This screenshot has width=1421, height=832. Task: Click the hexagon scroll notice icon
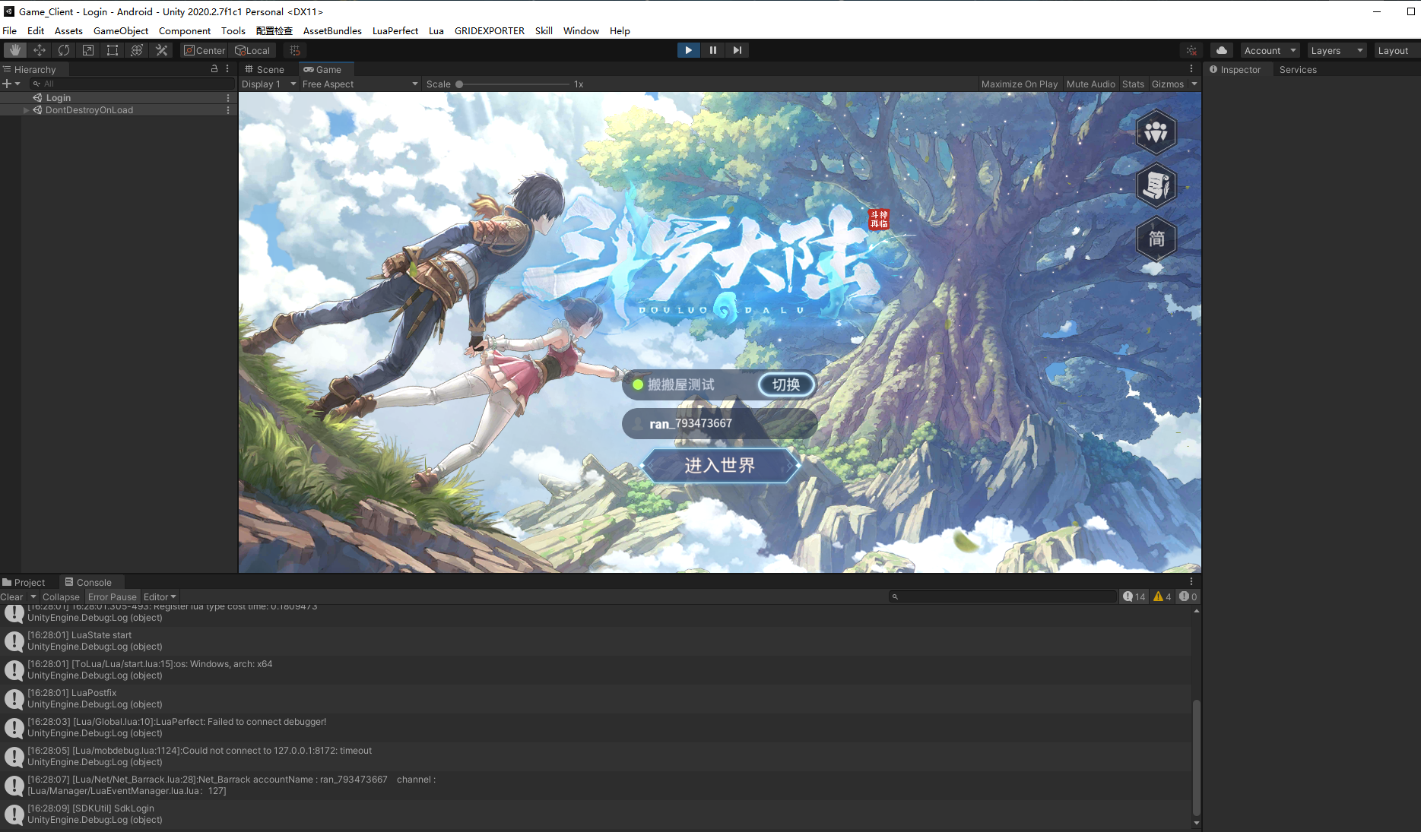(x=1156, y=185)
